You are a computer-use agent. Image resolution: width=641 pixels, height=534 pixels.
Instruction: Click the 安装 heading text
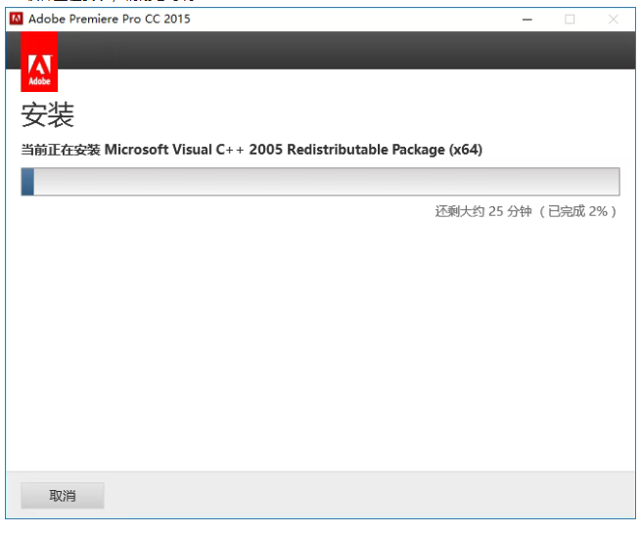tap(47, 115)
